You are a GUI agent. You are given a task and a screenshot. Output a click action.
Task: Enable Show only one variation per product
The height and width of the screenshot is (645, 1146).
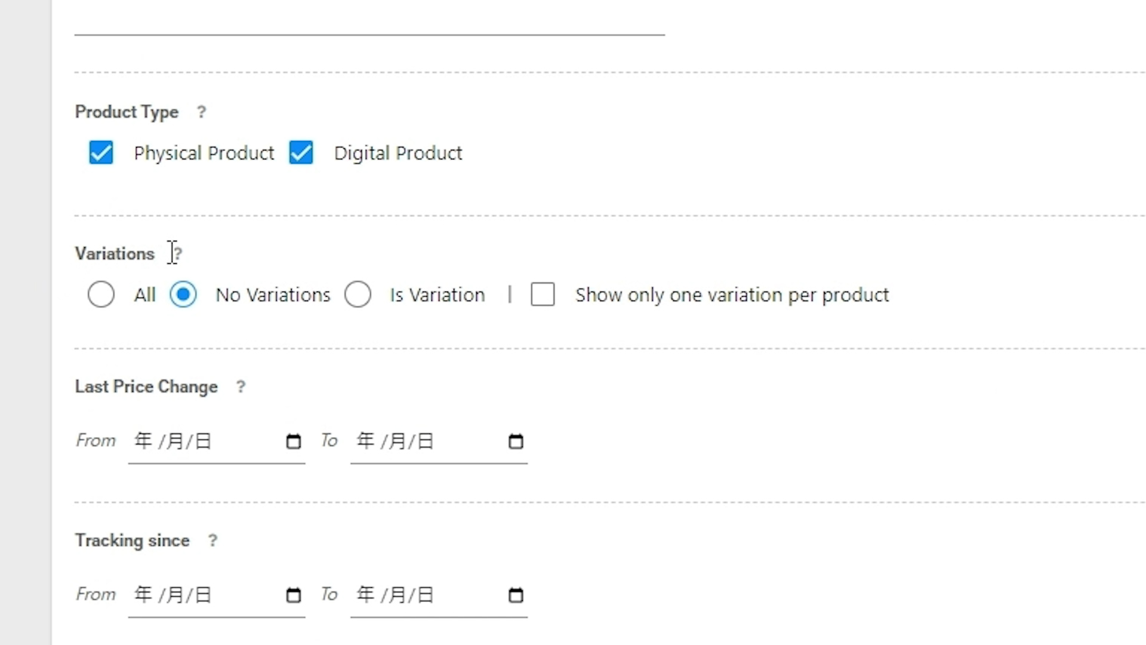click(543, 295)
